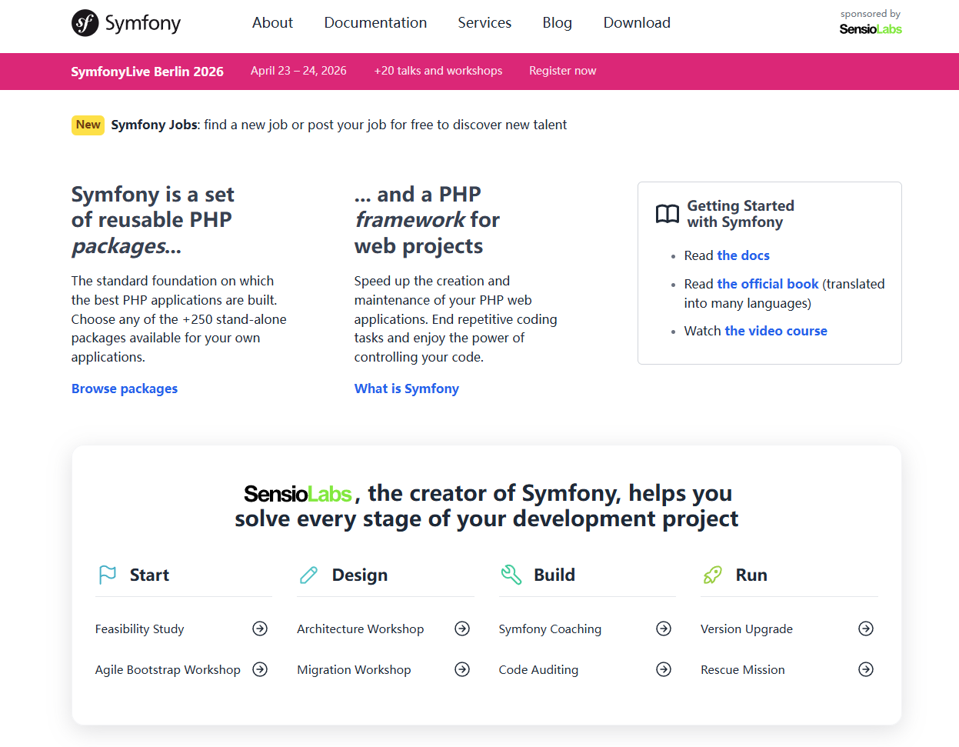Open Version Upgrade using its arrow icon
The image size is (959, 747).
[866, 629]
